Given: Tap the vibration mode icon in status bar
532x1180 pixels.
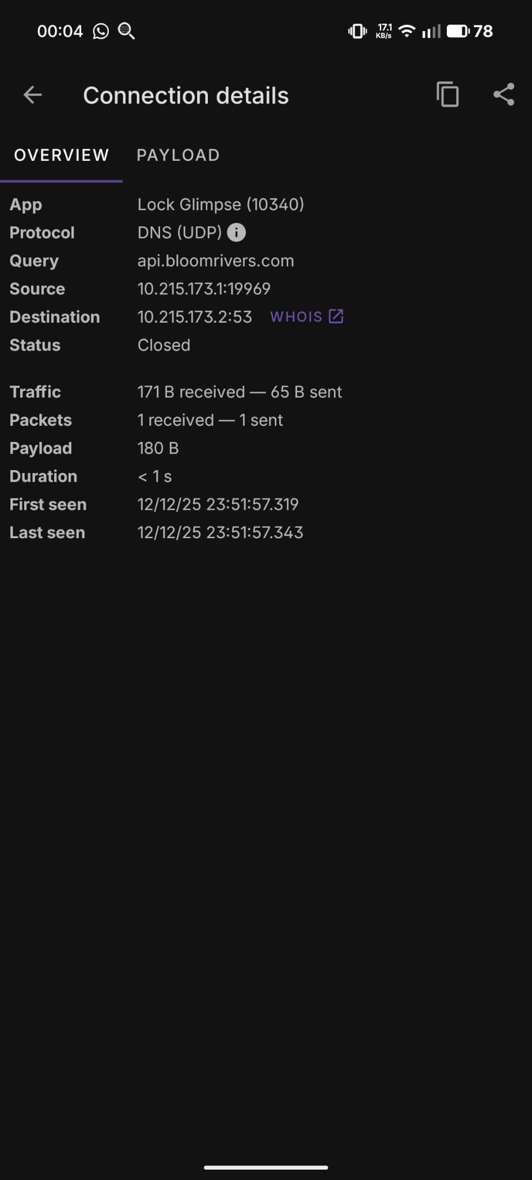Looking at the screenshot, I should pyautogui.click(x=357, y=31).
